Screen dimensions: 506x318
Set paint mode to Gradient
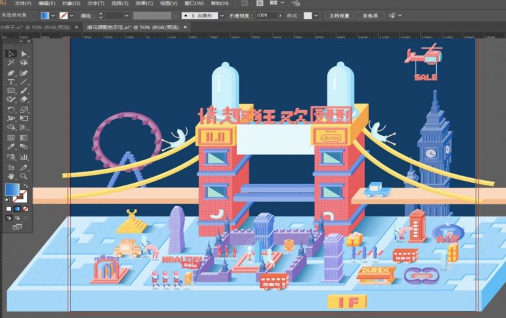click(17, 209)
